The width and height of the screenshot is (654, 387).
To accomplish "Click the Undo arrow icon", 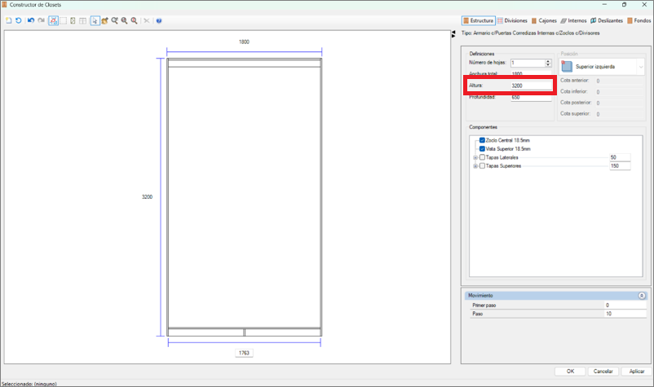I will pyautogui.click(x=31, y=20).
